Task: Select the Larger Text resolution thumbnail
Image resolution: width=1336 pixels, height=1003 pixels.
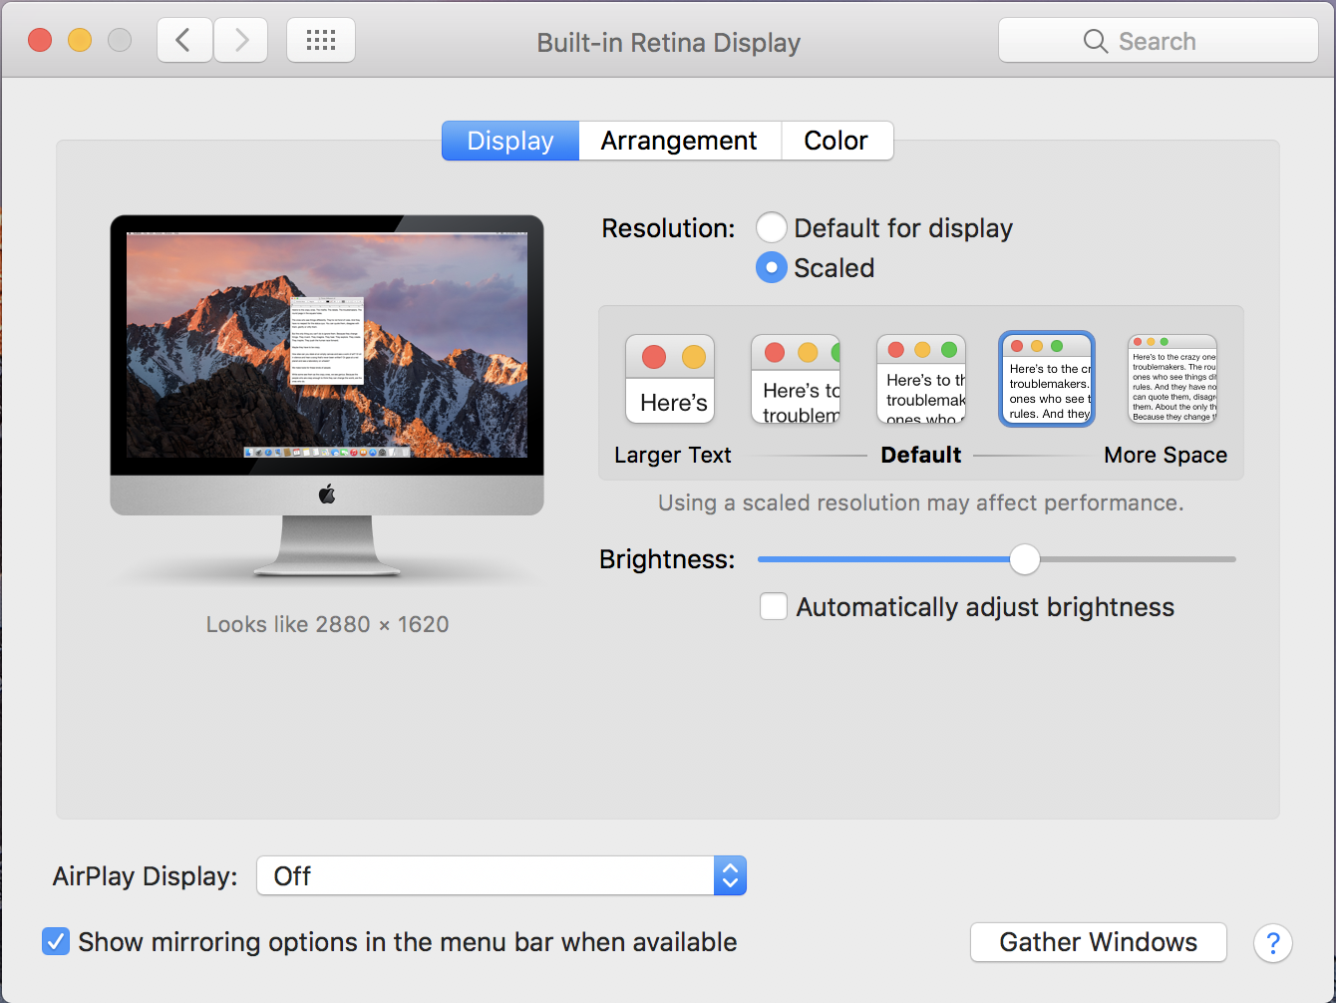Action: pos(670,379)
